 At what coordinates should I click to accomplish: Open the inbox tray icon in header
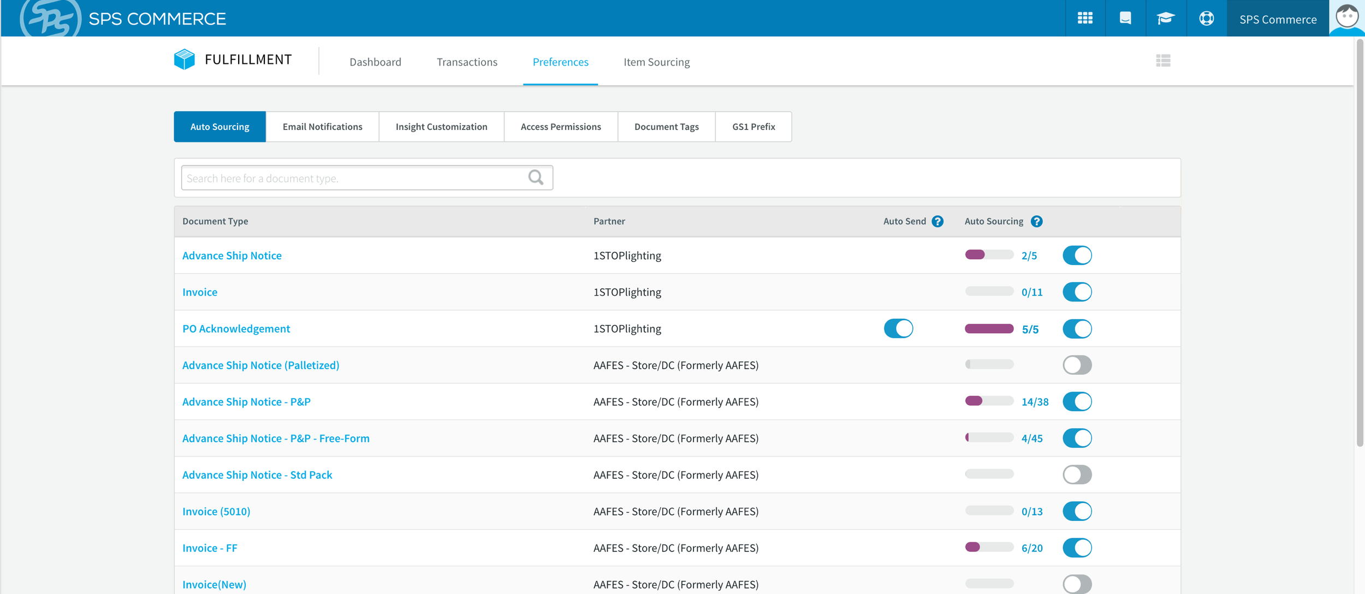click(x=1125, y=19)
